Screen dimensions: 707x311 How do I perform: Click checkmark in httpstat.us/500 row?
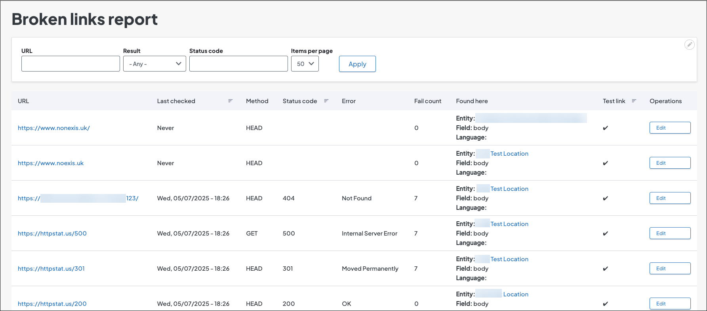pyautogui.click(x=605, y=234)
